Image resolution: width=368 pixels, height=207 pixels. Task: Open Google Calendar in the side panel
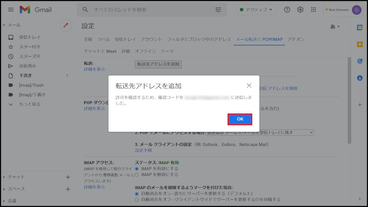(x=360, y=28)
